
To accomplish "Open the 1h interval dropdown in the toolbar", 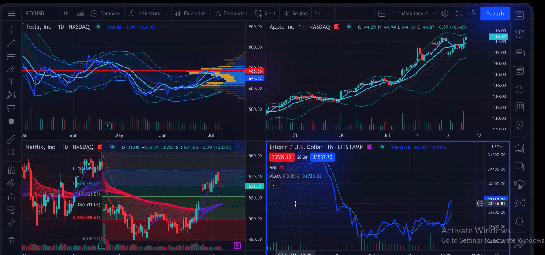I will [x=66, y=14].
